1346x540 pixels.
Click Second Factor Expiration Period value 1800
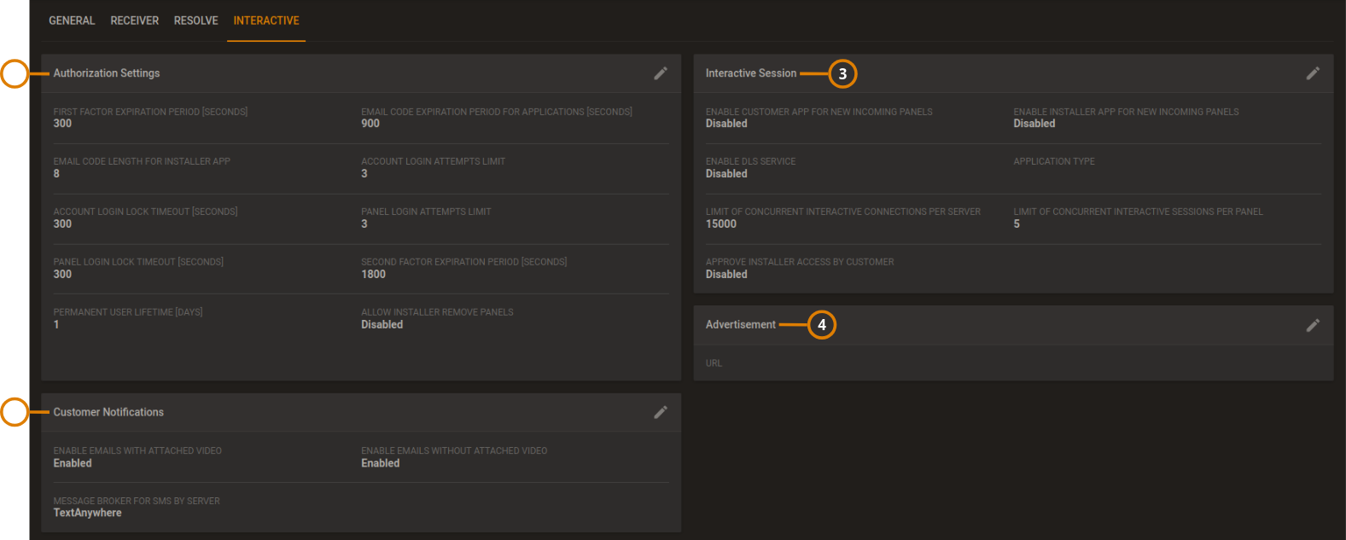374,275
